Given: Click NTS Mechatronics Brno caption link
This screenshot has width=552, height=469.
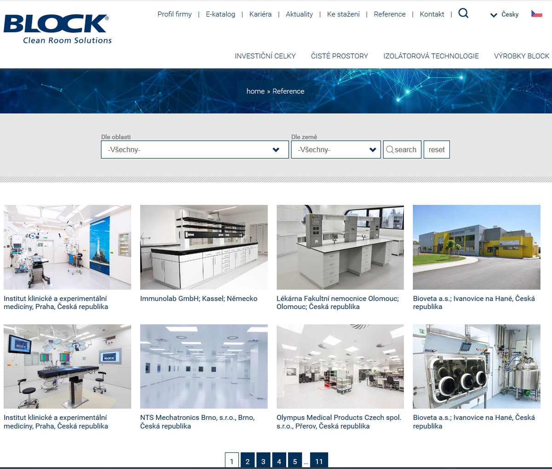Looking at the screenshot, I should coord(197,422).
